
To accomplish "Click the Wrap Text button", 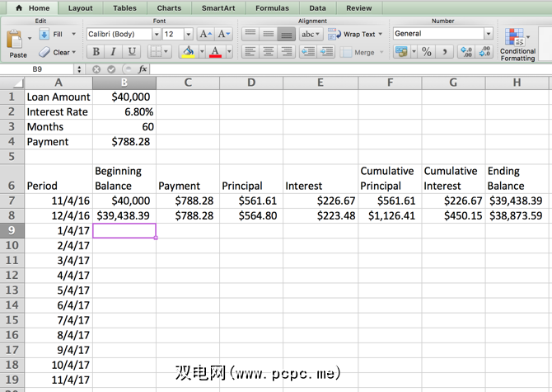I will (352, 35).
